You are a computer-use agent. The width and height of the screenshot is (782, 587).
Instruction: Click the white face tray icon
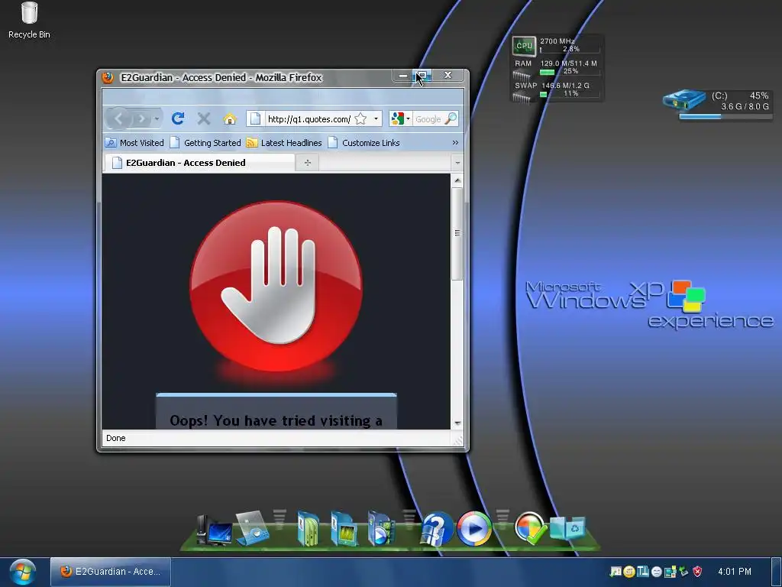coord(657,572)
